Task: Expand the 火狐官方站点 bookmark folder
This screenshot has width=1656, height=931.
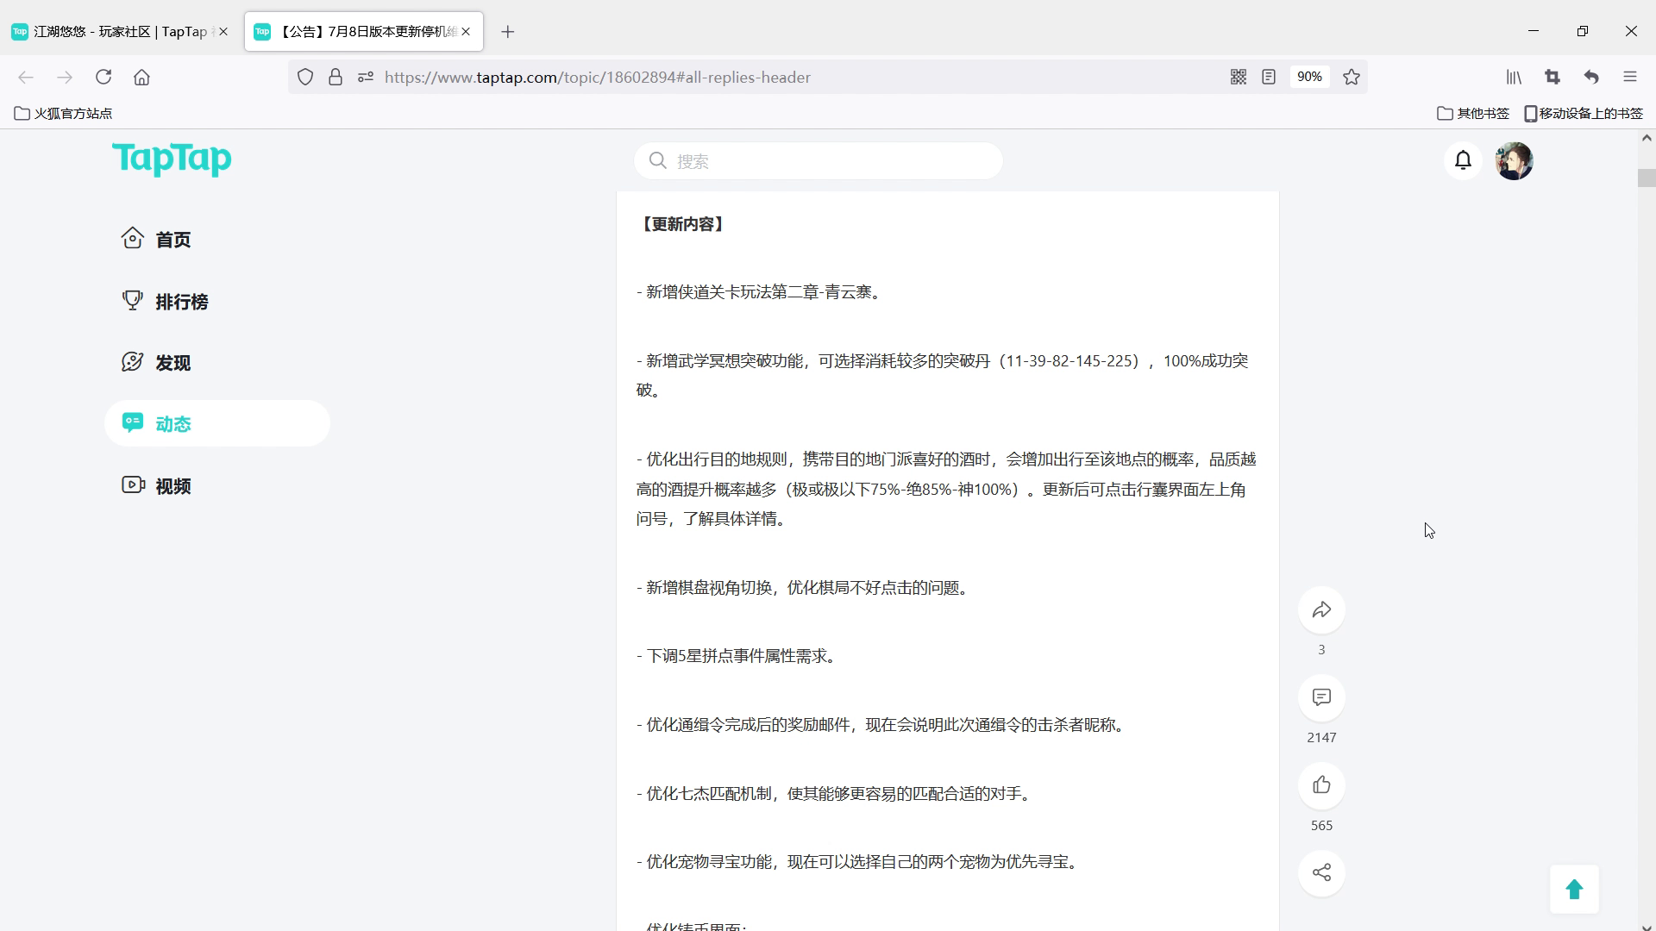Action: tap(64, 114)
